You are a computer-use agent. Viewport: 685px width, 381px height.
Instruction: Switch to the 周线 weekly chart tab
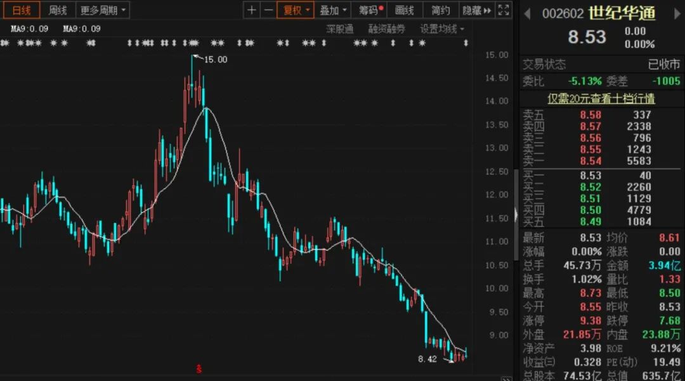[58, 10]
